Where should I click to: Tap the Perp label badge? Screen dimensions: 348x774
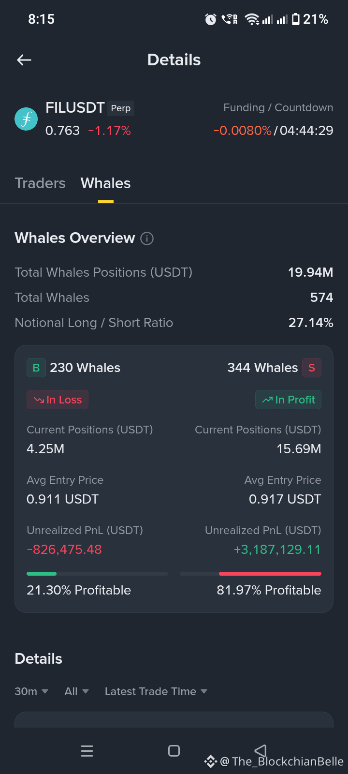pos(121,108)
